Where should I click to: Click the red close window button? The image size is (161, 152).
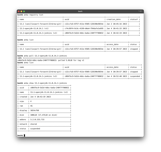coord(19,11)
